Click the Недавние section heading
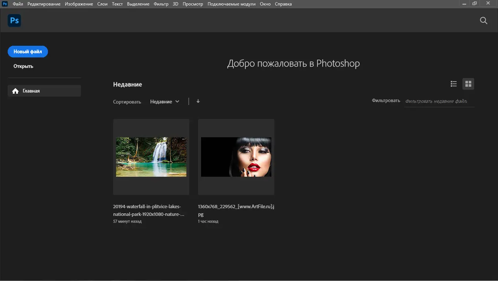Image resolution: width=498 pixels, height=281 pixels. 127,85
